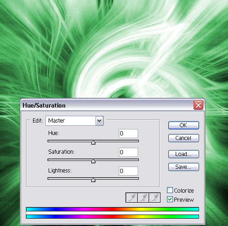The height and width of the screenshot is (226, 228).
Task: Click the Hue slider handle
Action: [93, 142]
